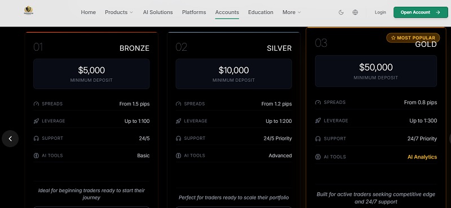Click the 'From 1.2 pips' value
The width and height of the screenshot is (451, 208).
[x=276, y=104]
